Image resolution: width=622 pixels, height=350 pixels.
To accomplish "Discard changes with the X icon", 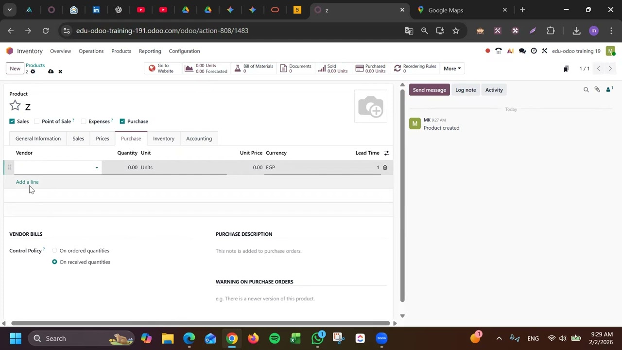I will (60, 71).
